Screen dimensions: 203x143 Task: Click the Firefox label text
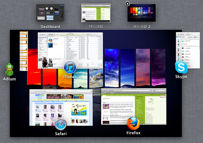133,133
